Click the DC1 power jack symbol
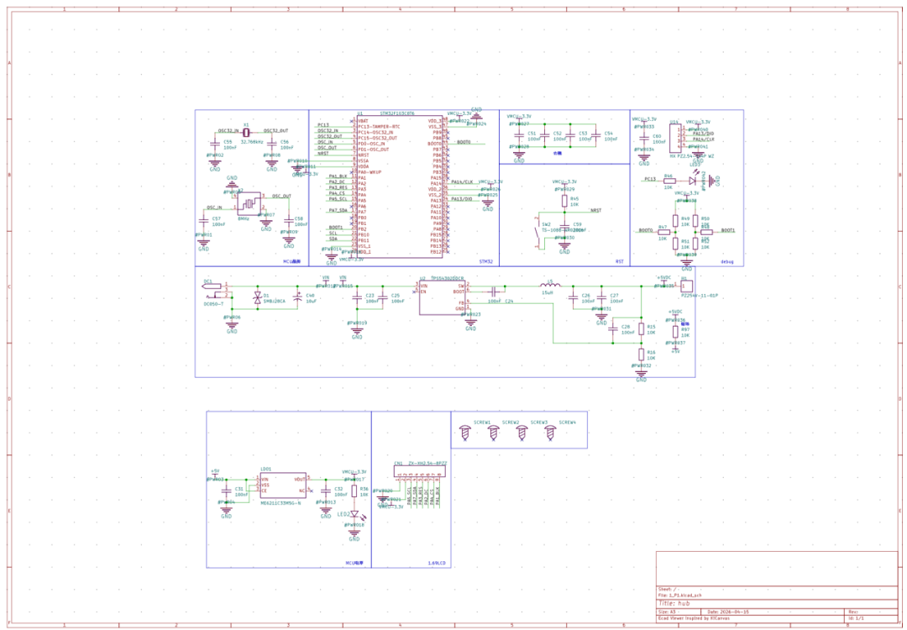Viewport: 907px width, 630px height. [217, 291]
